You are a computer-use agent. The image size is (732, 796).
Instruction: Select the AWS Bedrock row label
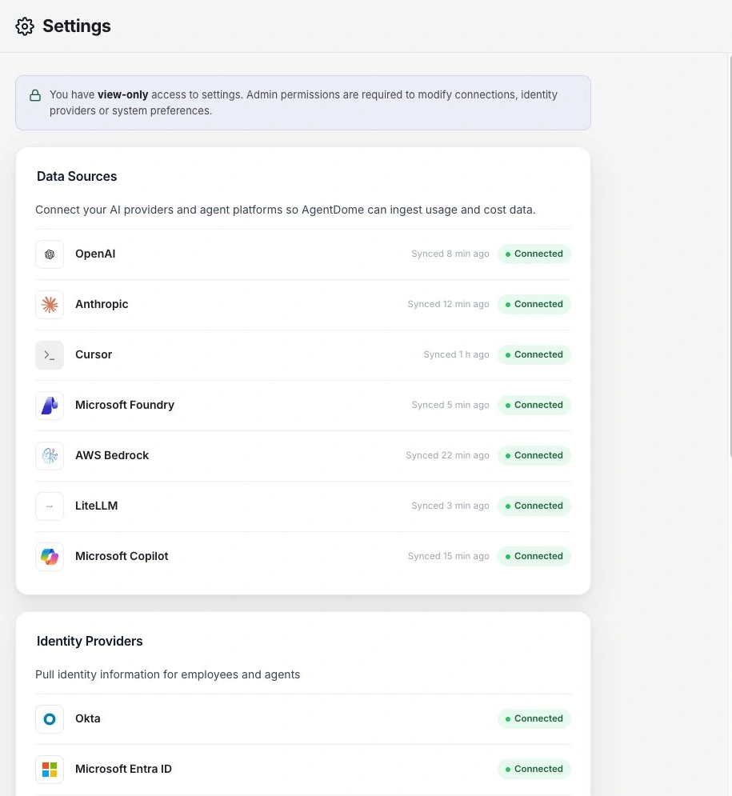pos(112,455)
